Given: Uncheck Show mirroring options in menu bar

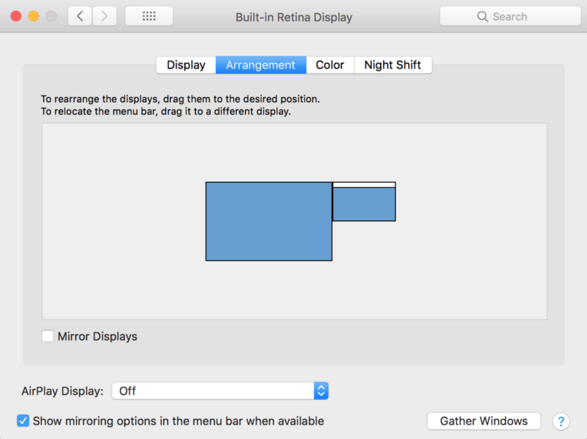Looking at the screenshot, I should pyautogui.click(x=23, y=421).
